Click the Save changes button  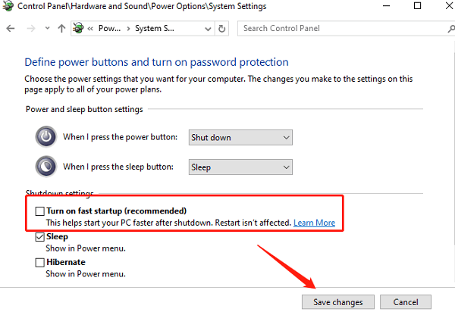tap(338, 302)
